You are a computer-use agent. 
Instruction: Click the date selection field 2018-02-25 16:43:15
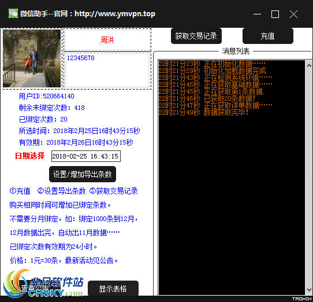[86, 156]
